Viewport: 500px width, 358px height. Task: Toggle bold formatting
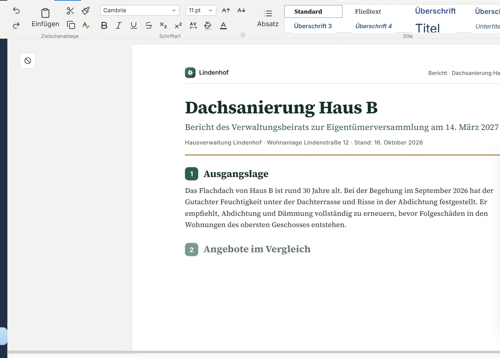[x=104, y=25]
